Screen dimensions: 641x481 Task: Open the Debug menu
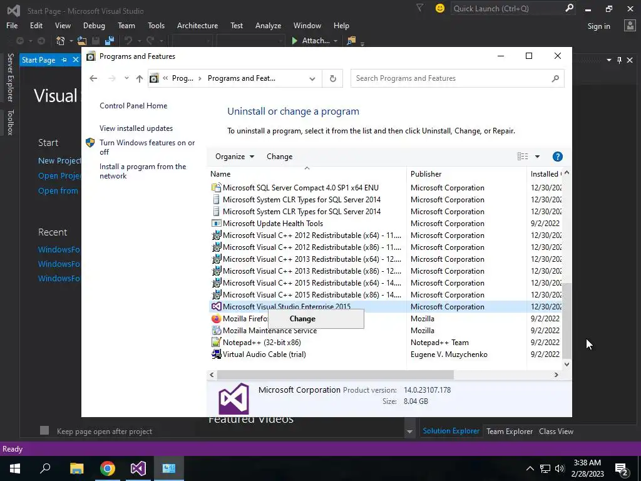(x=94, y=26)
